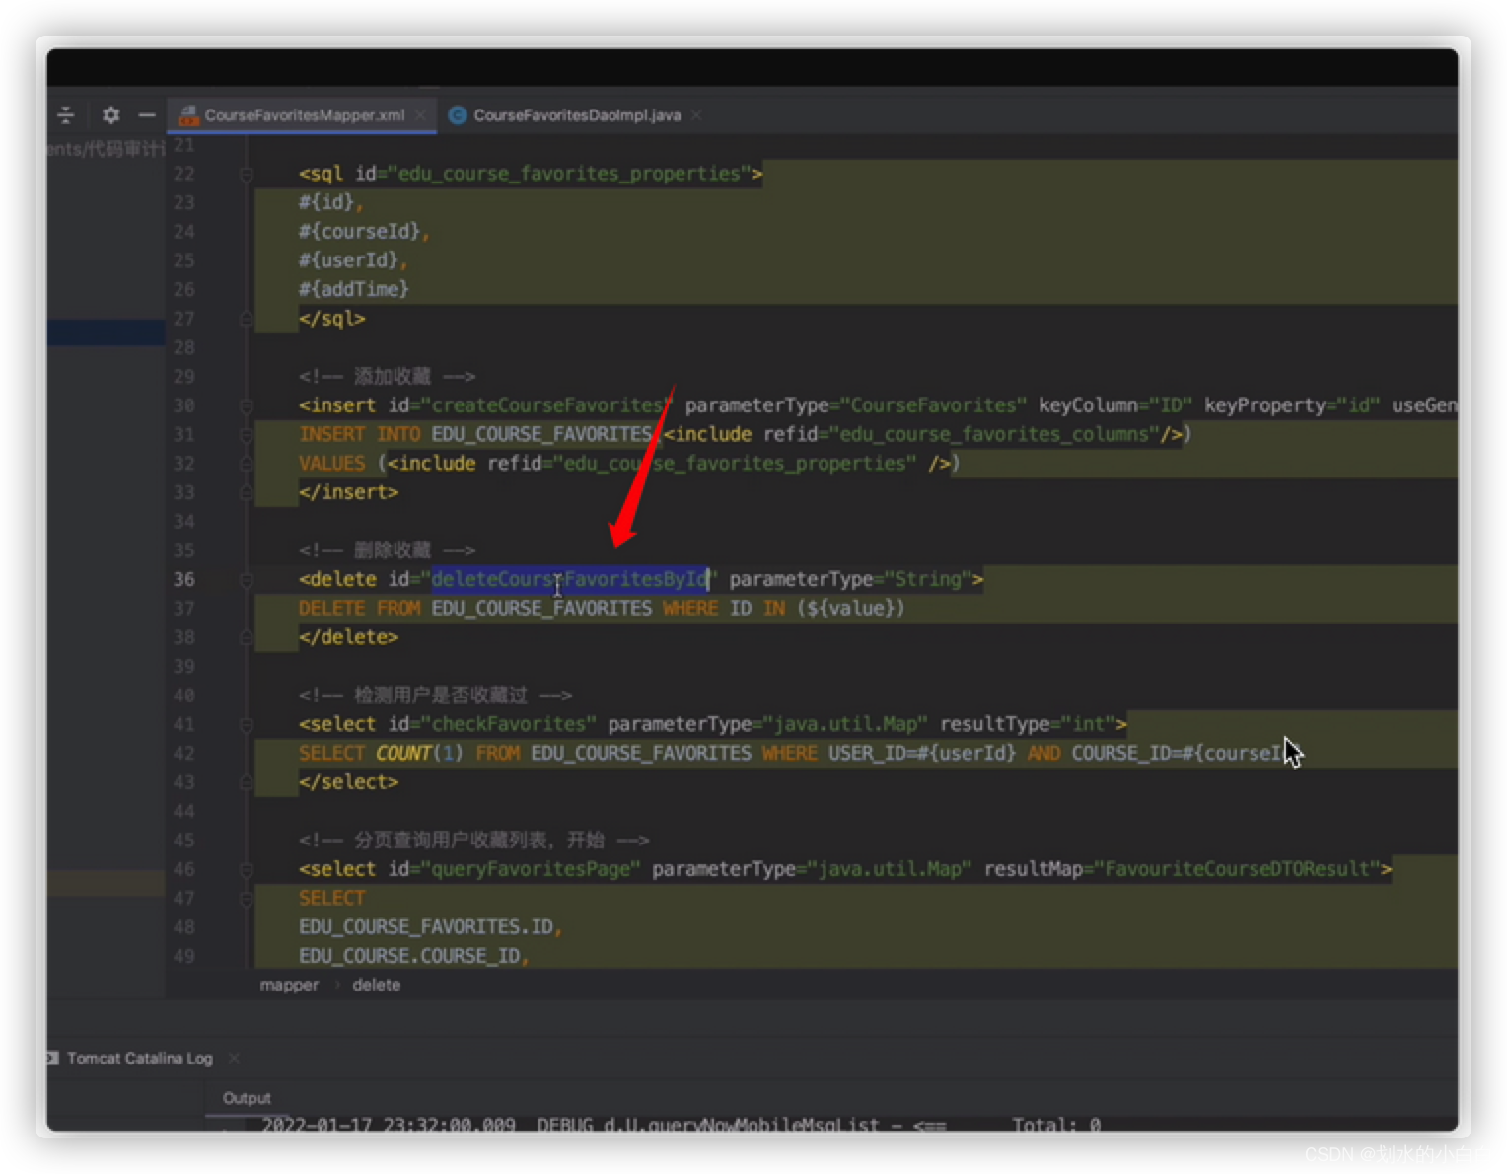Click the SELECT keyword on line 47
Viewport: 1507px width, 1174px height.
click(x=332, y=899)
